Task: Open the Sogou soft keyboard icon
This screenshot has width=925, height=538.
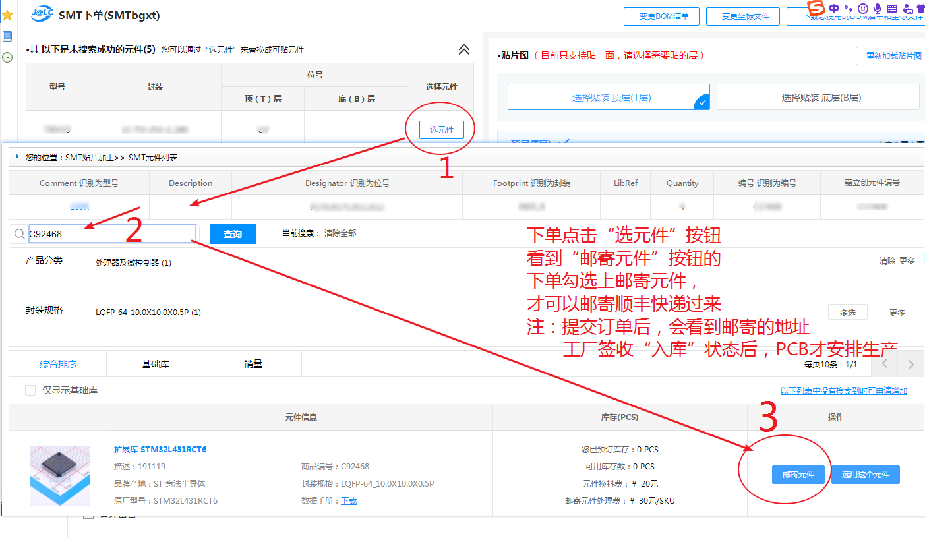Action: (x=892, y=9)
